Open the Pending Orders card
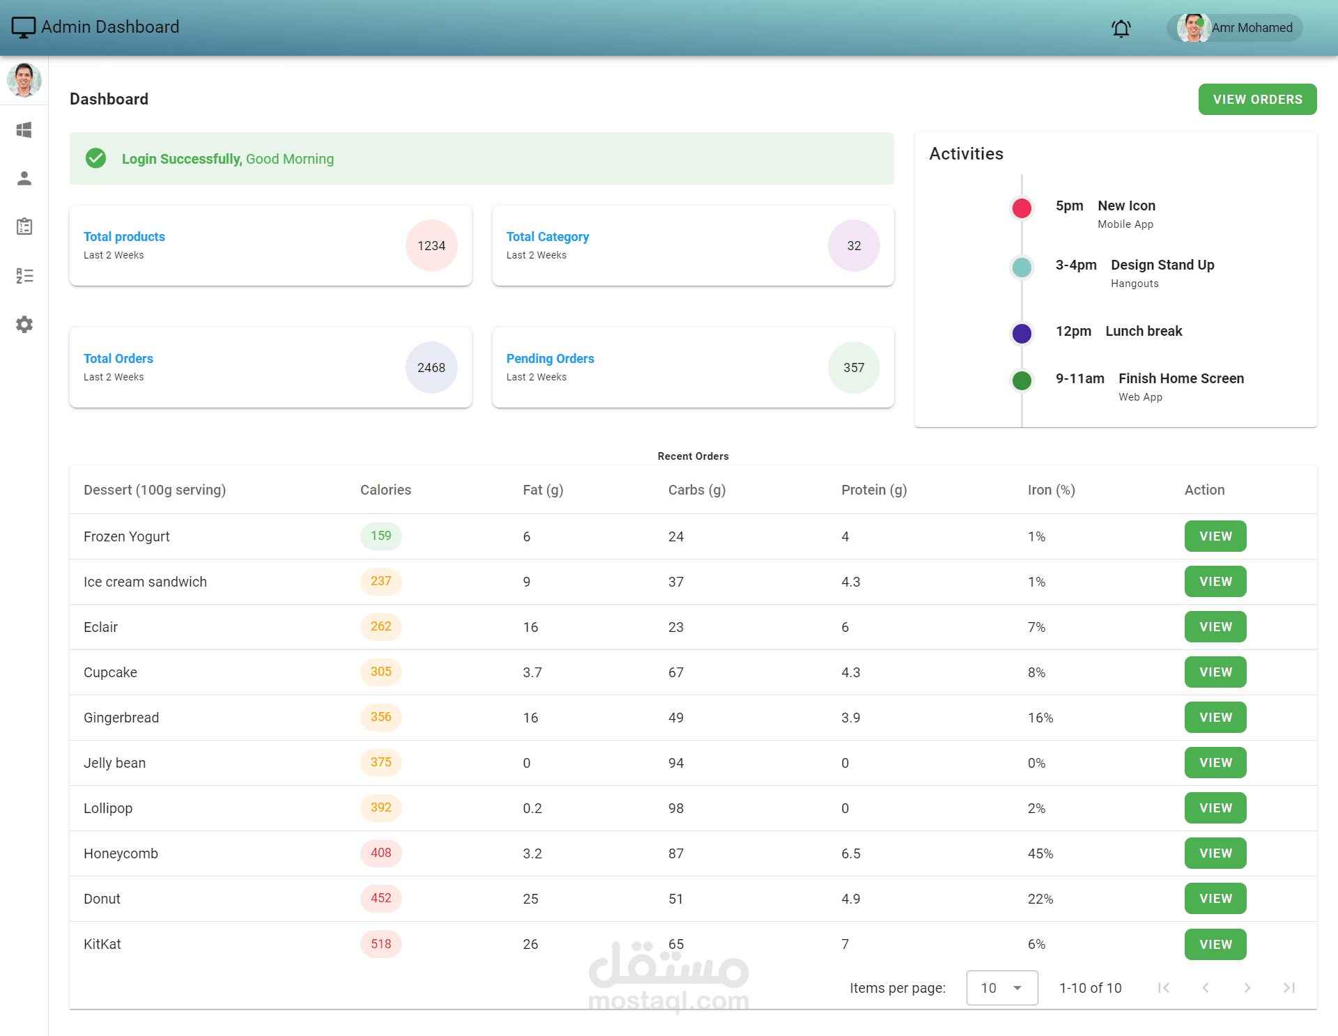This screenshot has height=1036, width=1338. [692, 367]
